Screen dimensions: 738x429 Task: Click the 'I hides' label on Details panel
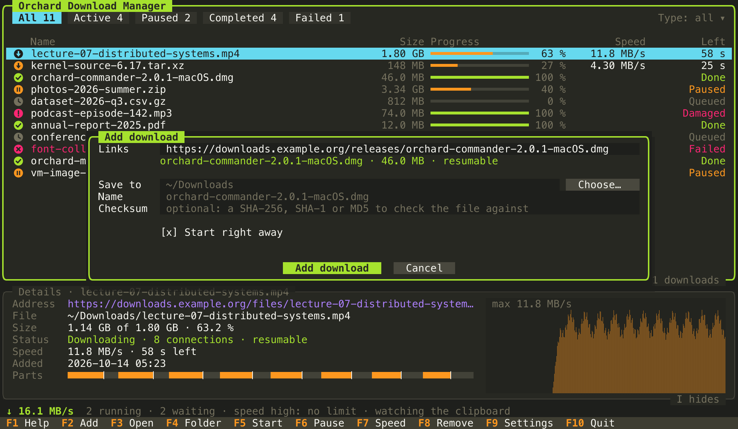pos(698,399)
